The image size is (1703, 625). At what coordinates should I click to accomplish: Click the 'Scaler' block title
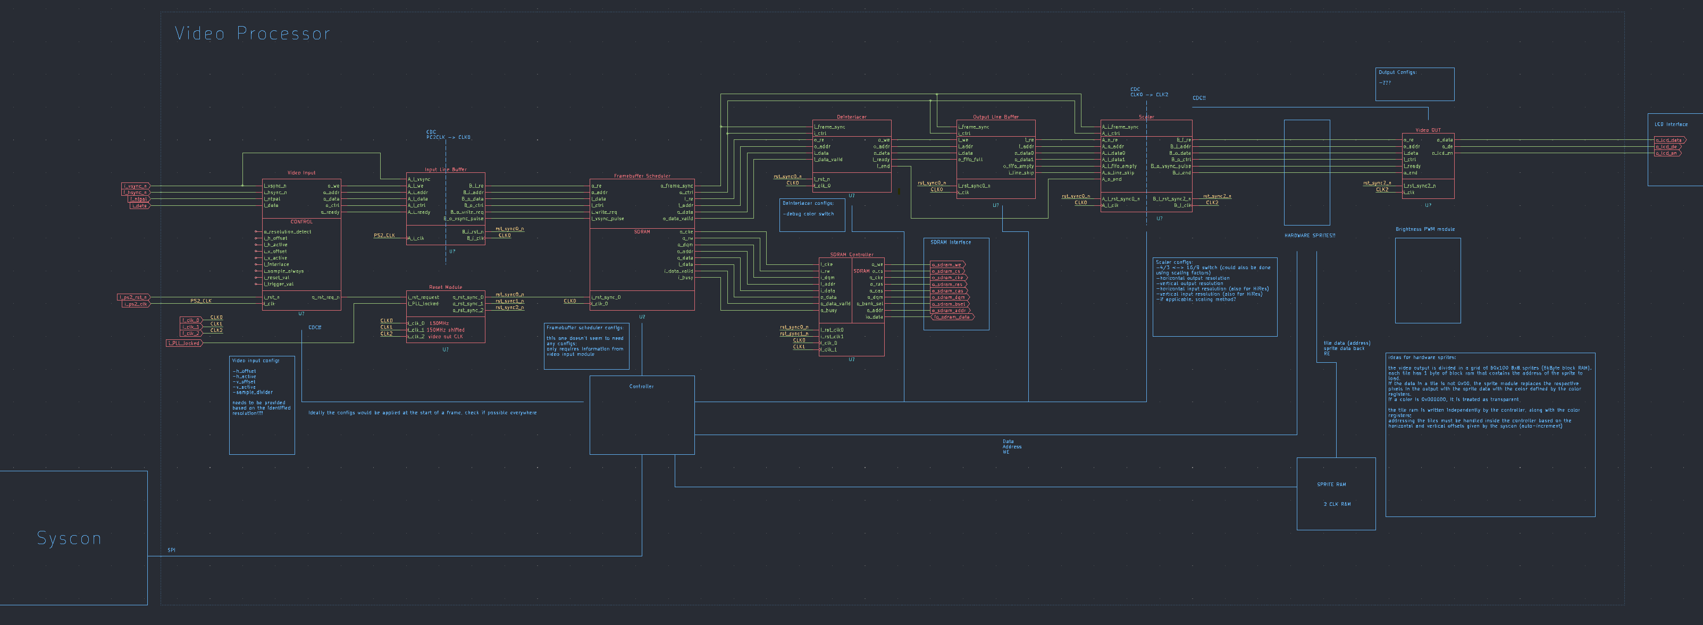(1146, 117)
